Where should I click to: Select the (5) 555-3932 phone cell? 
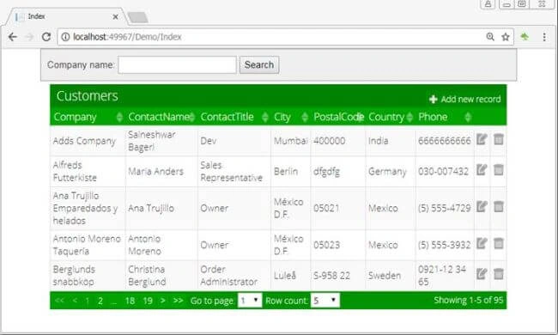(x=445, y=245)
